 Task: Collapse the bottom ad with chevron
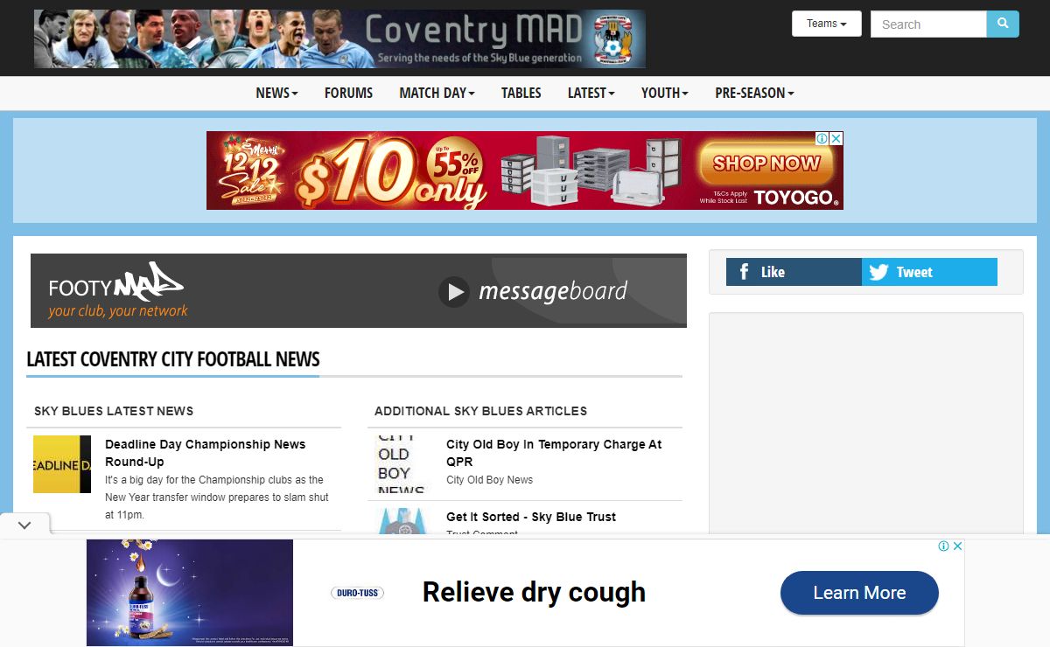pyautogui.click(x=24, y=525)
